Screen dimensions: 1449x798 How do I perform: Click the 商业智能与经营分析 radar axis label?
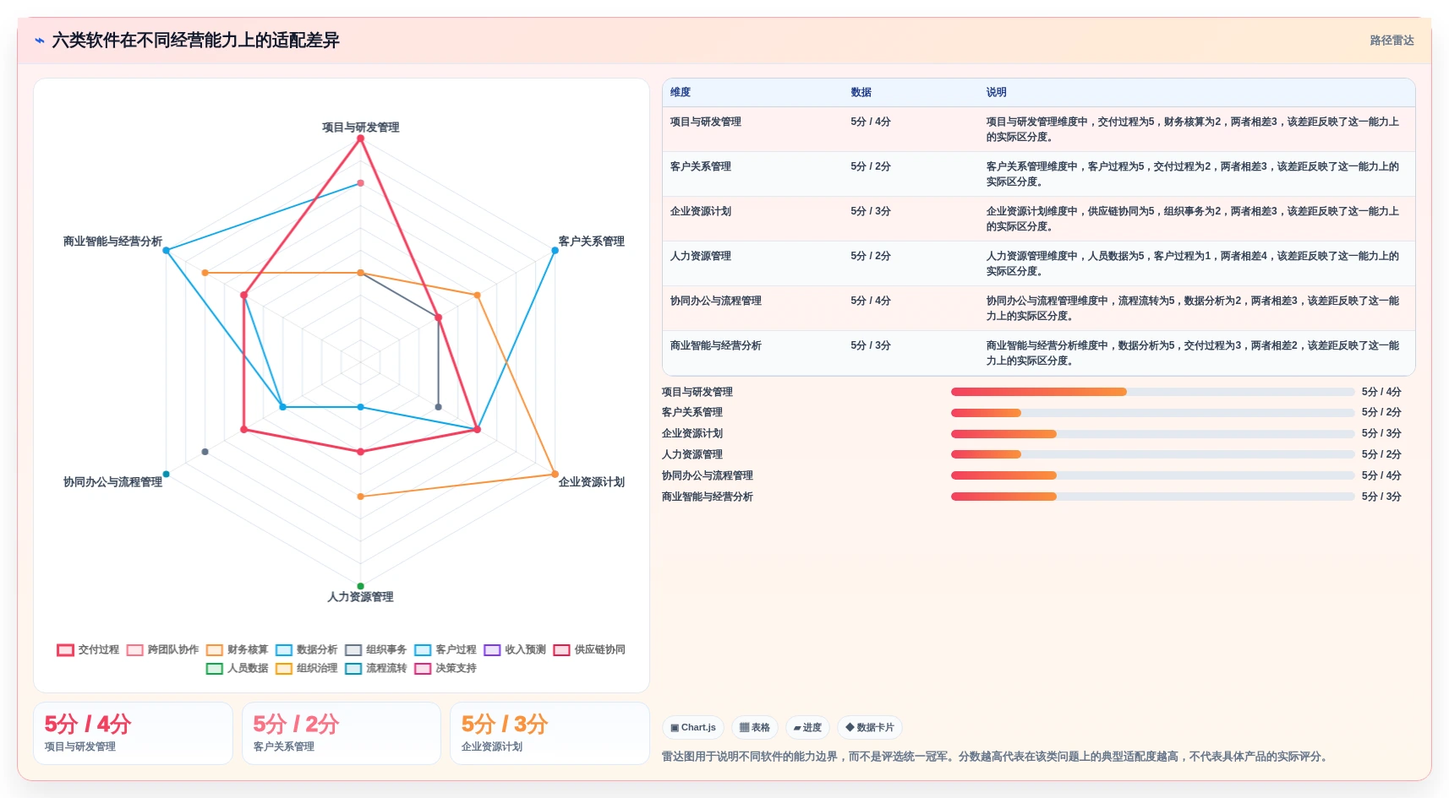112,242
